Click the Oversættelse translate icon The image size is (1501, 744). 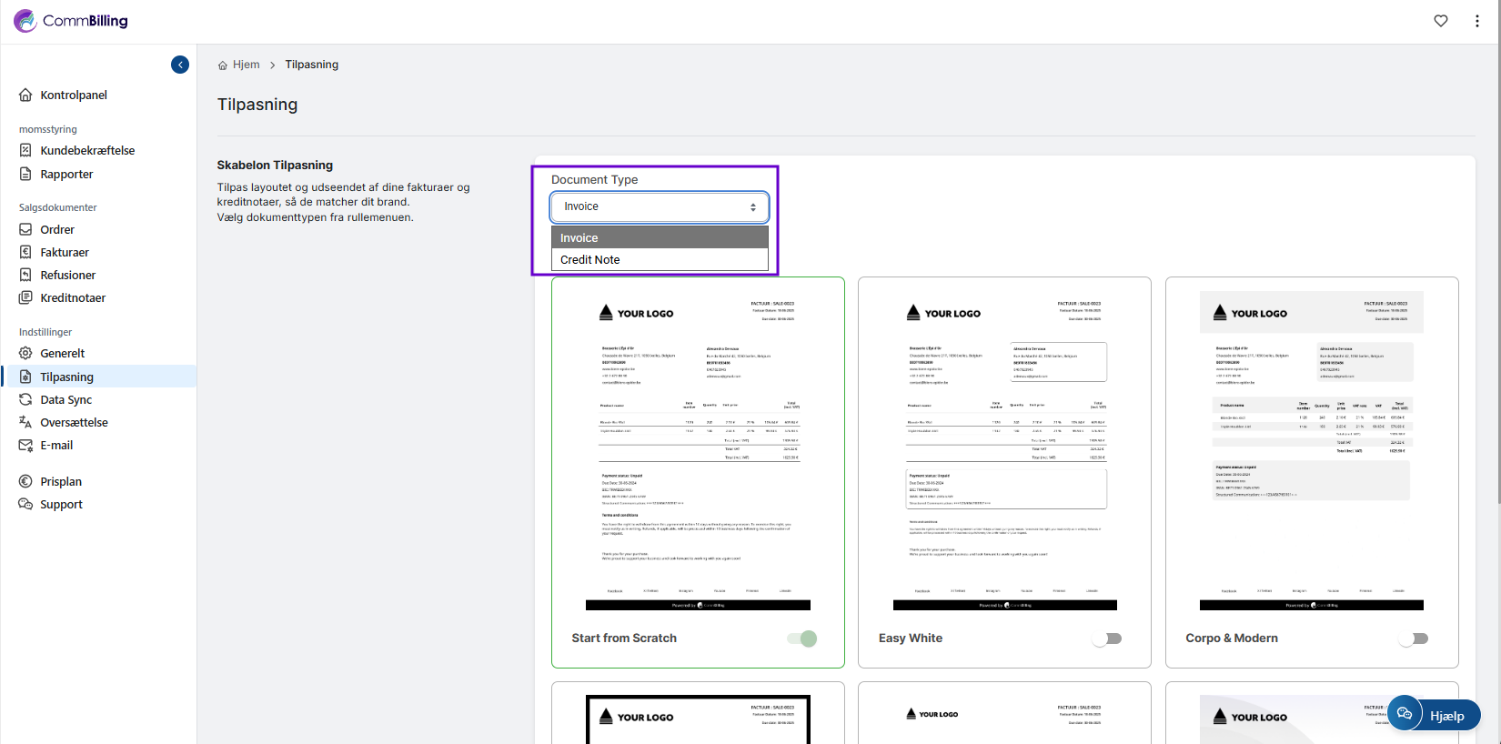pyautogui.click(x=25, y=422)
